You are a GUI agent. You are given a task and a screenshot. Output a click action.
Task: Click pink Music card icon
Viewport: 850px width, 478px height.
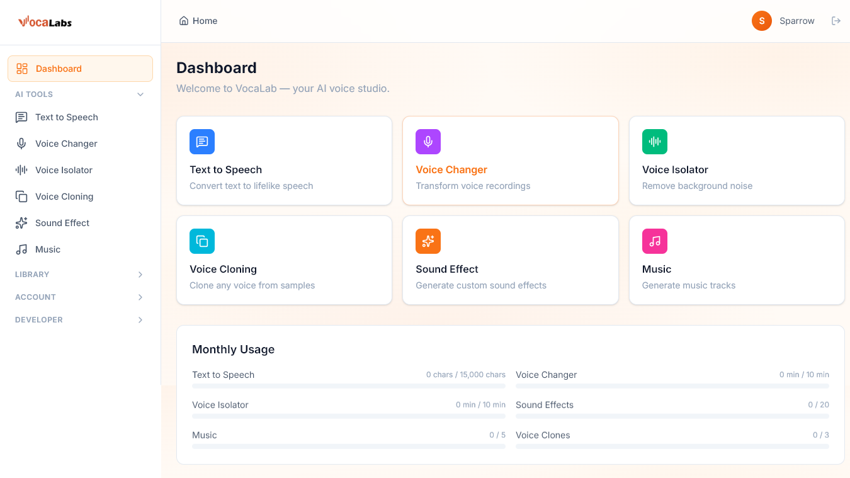coord(655,241)
